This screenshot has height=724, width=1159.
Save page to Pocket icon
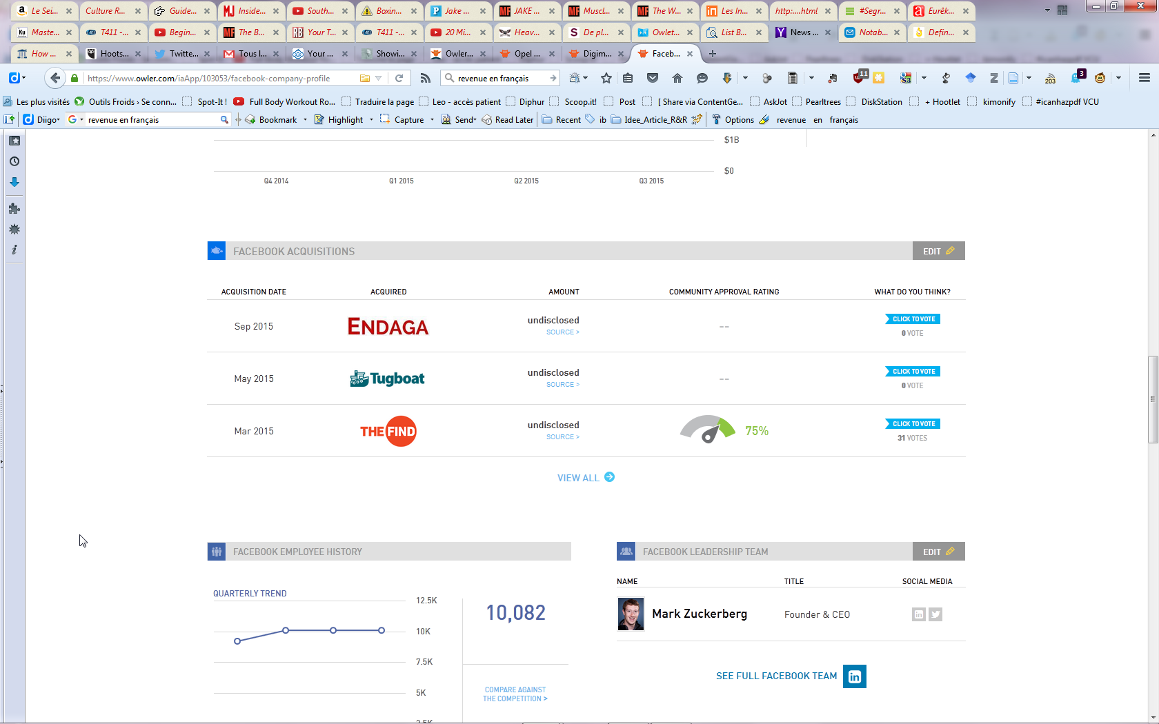point(653,78)
